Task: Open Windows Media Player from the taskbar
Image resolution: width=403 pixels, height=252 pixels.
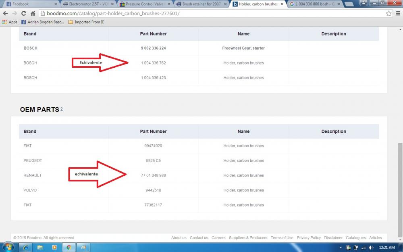Action: 54,248
